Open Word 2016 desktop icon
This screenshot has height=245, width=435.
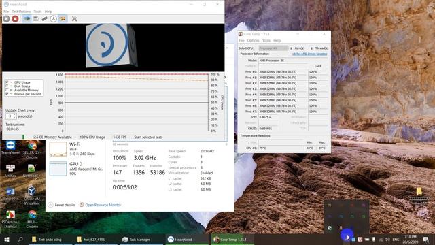tap(11, 193)
